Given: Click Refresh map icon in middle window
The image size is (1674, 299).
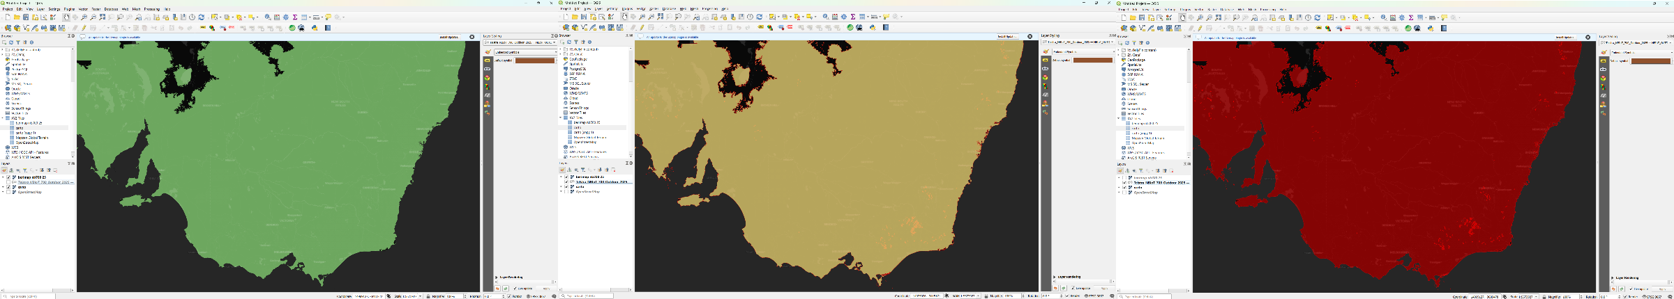Looking at the screenshot, I should click(x=759, y=17).
